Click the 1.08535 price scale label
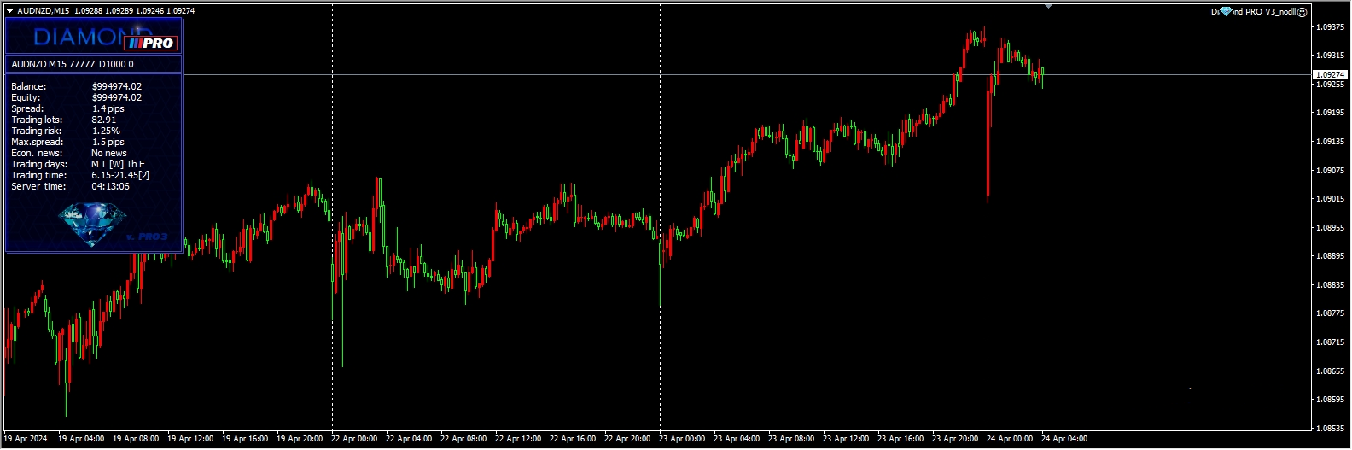1352x450 pixels. (x=1330, y=429)
